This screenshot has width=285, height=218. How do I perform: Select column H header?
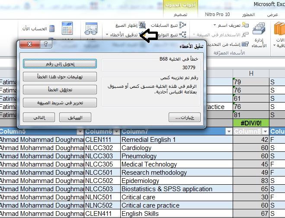[251, 74]
